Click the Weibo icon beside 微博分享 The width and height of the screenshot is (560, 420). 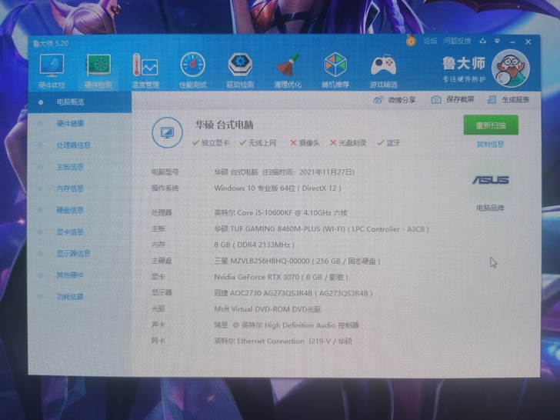[x=378, y=100]
